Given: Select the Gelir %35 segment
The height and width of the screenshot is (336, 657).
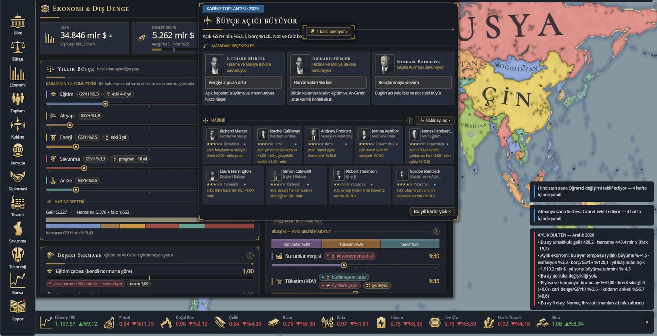Looking at the screenshot, I should coord(410,244).
